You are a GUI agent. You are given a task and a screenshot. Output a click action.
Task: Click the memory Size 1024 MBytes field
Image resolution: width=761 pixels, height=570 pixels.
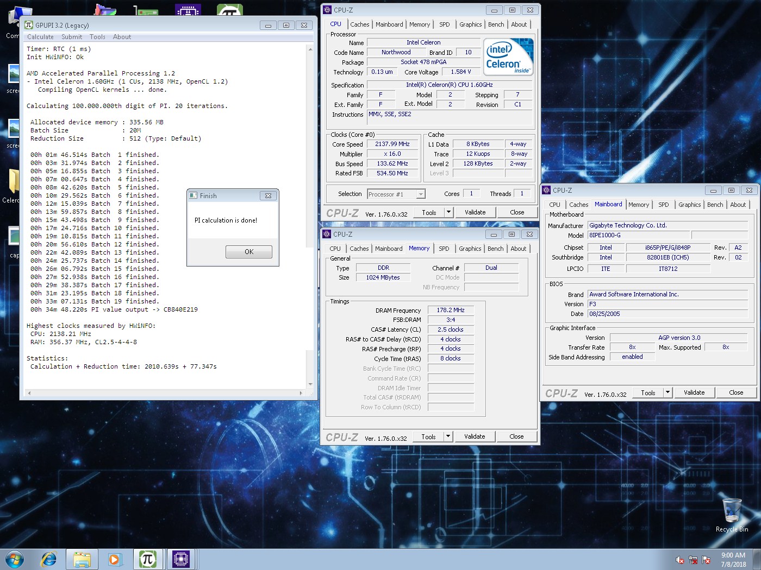pos(383,277)
